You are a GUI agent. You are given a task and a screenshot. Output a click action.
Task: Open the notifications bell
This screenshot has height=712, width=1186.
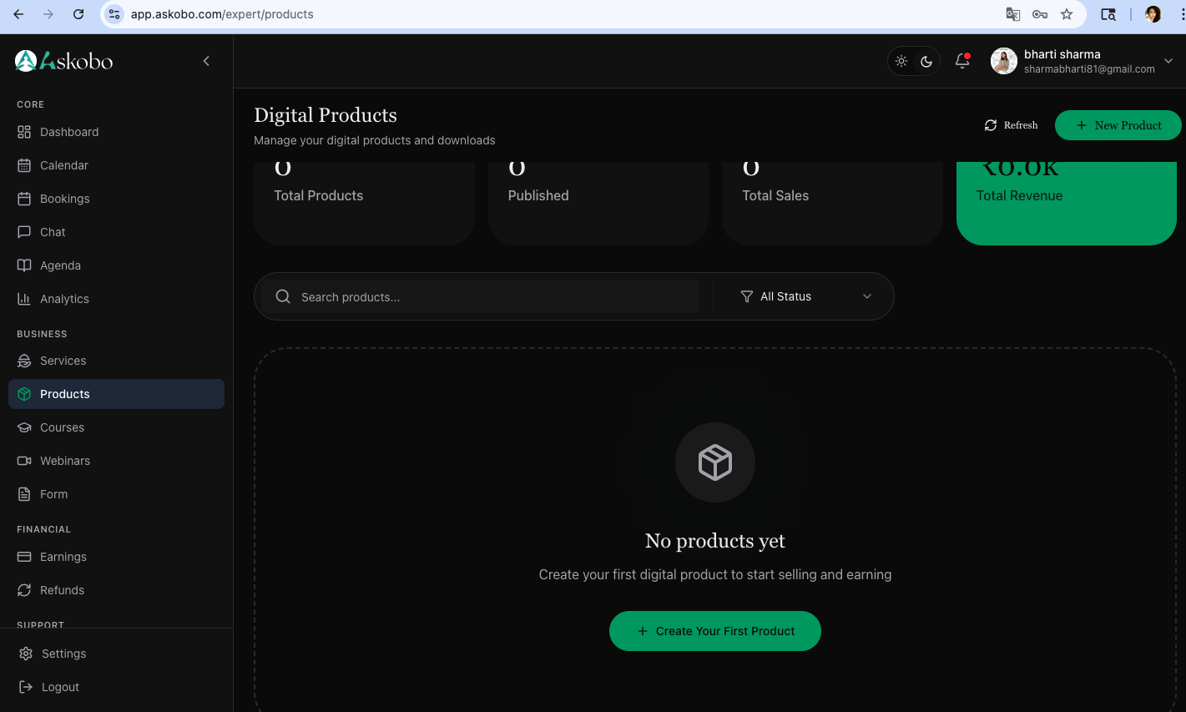pyautogui.click(x=961, y=60)
